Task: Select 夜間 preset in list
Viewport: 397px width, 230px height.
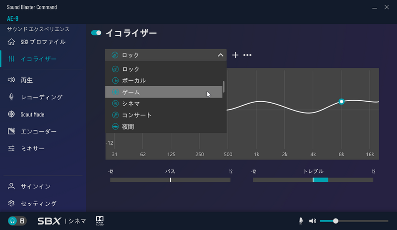Action: [x=164, y=126]
